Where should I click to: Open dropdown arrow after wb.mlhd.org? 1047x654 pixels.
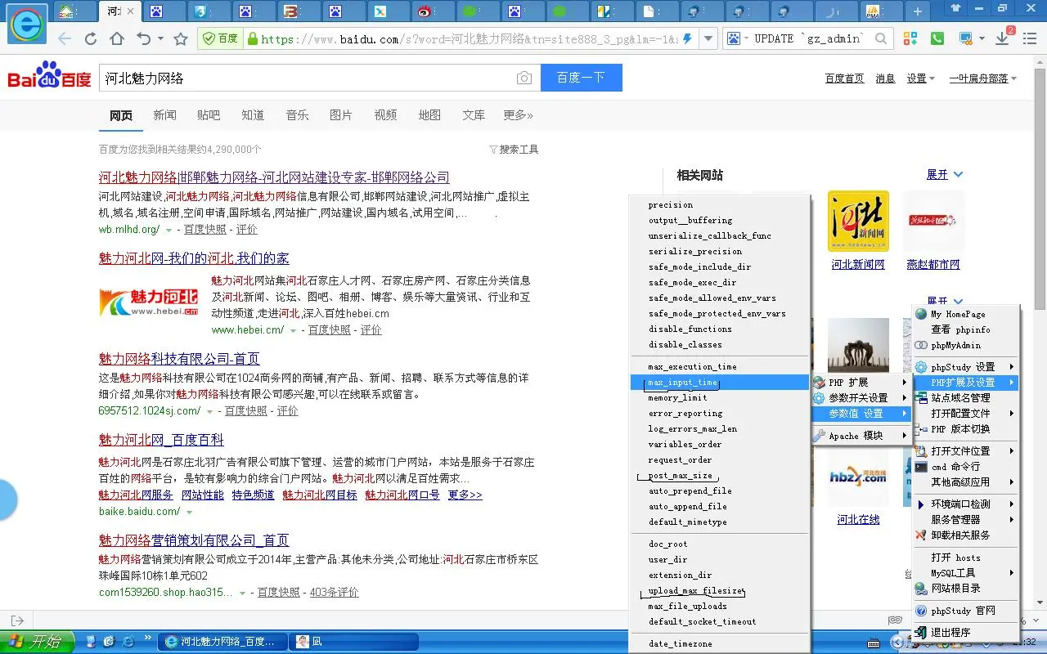169,231
